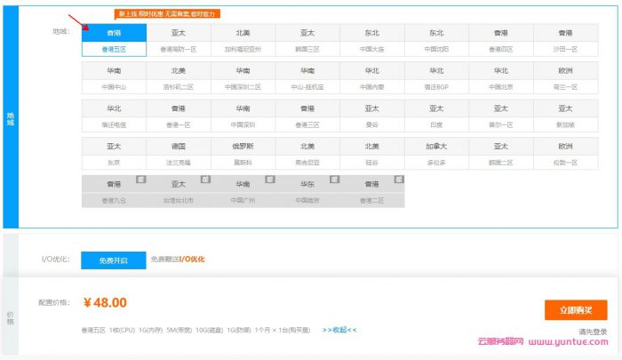622x360 pixels.
Task: Enable I/O optimization with 免费开启
Action: coord(114,260)
